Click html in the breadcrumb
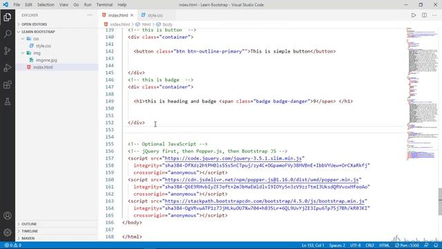Viewport: 442px width, 249px height. [146, 25]
